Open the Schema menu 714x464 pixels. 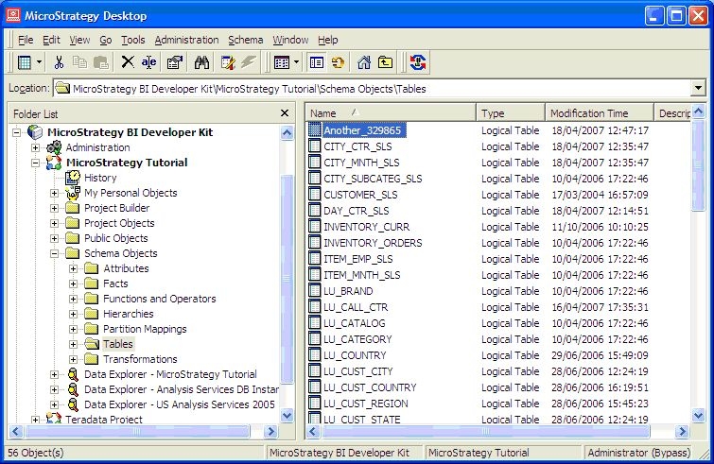pos(245,40)
